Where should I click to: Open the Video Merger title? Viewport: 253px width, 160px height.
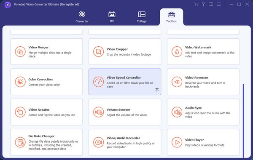click(38, 48)
